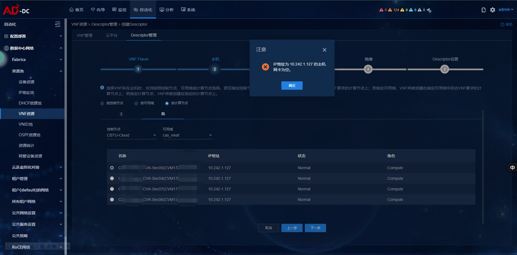Open the 可用域 cas_vwaf dropdown
517x255 pixels.
pos(188,135)
